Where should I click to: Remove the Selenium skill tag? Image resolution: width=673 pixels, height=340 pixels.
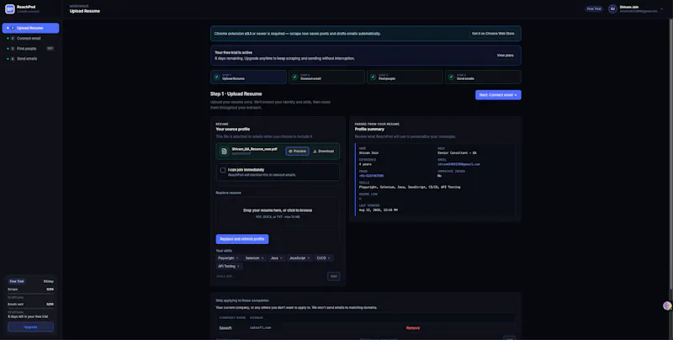[262, 258]
